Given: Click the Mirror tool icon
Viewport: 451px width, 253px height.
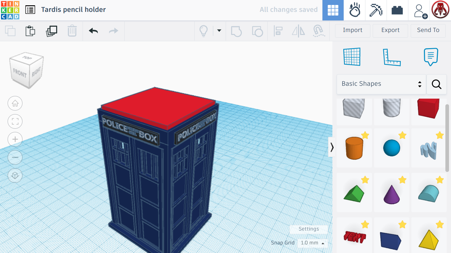Looking at the screenshot, I should [298, 31].
